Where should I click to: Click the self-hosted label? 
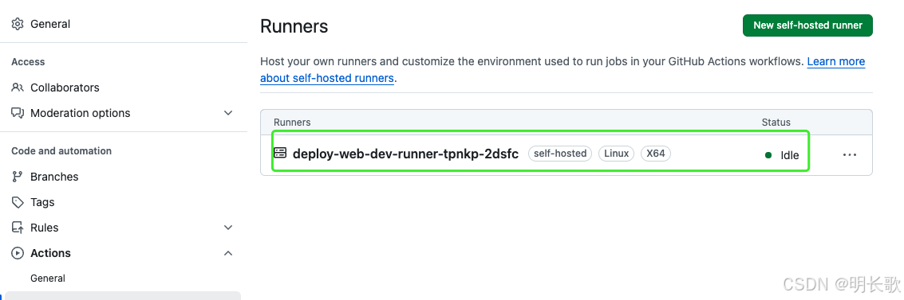pos(560,154)
